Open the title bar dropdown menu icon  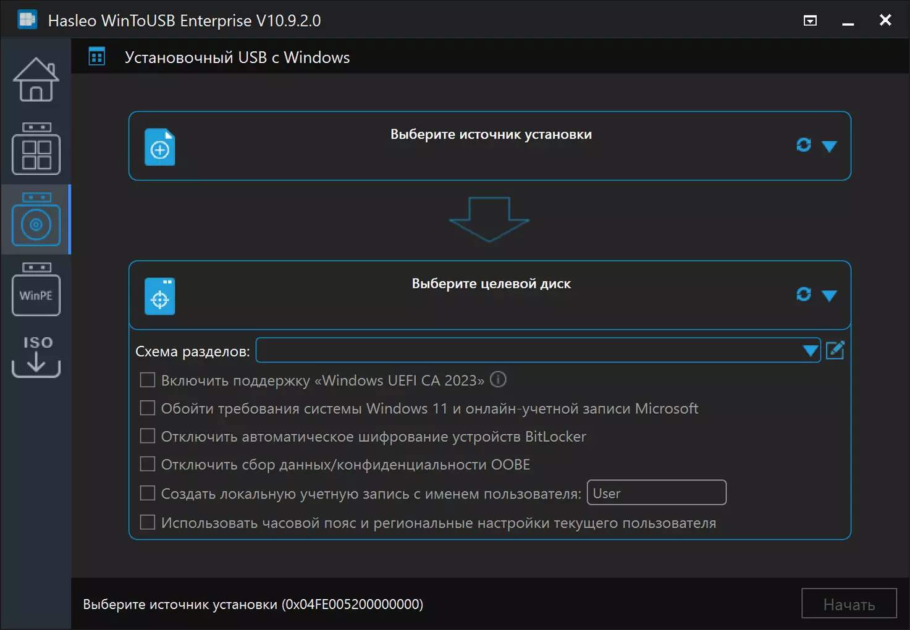(810, 20)
